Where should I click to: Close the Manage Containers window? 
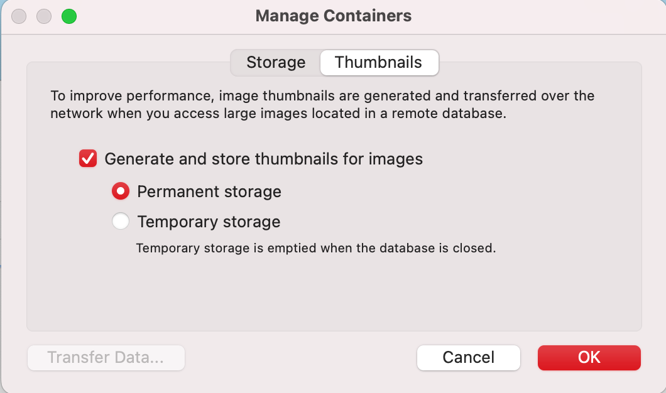[19, 16]
